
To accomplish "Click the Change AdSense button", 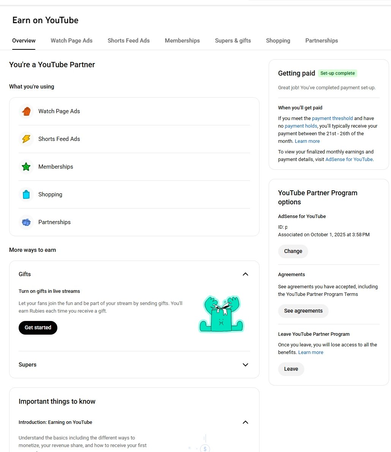I will tap(293, 251).
